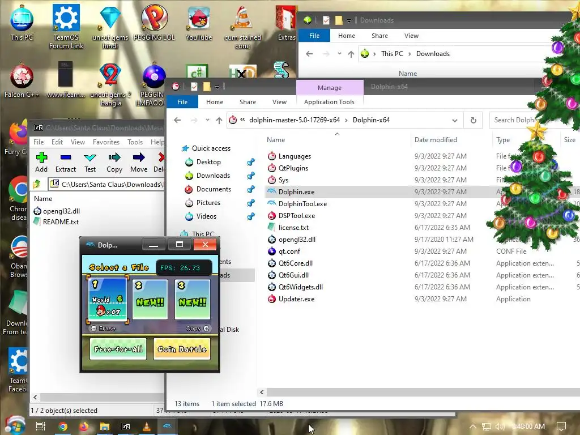Image resolution: width=580 pixels, height=435 pixels.
Task: Click refresh button in Dolphin-x64 explorer
Action: [x=473, y=120]
